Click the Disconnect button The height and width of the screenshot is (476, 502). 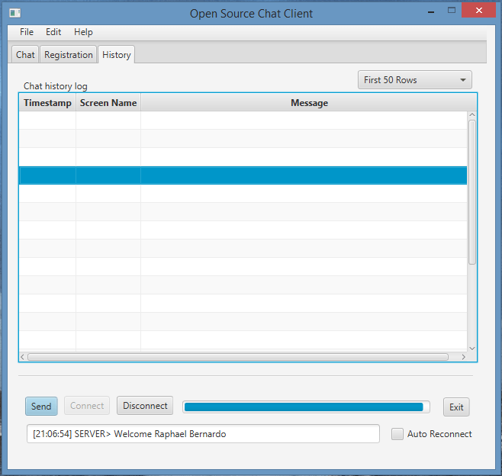click(x=145, y=406)
